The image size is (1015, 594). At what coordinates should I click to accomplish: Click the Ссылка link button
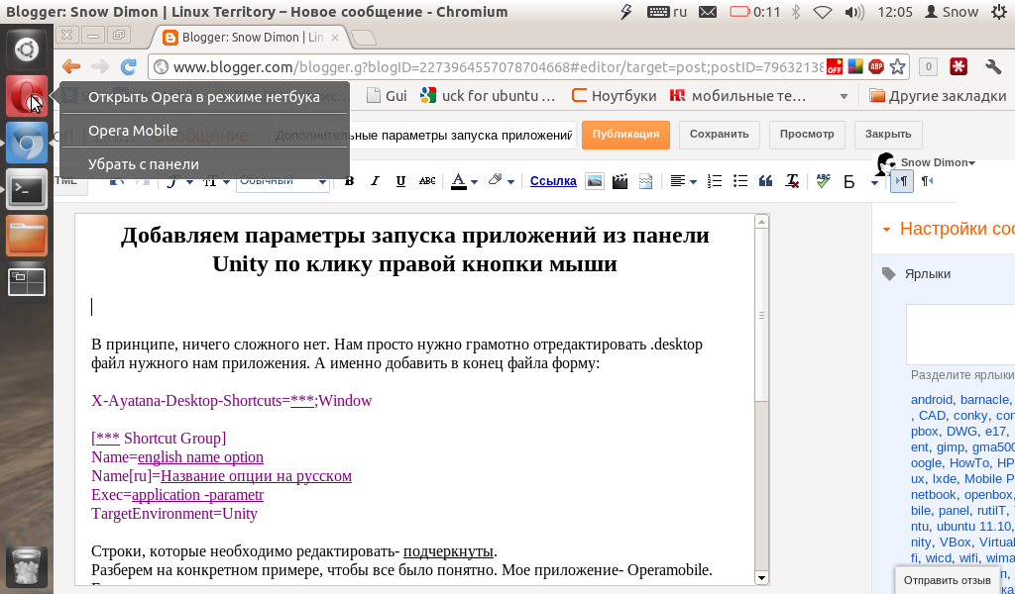point(553,181)
